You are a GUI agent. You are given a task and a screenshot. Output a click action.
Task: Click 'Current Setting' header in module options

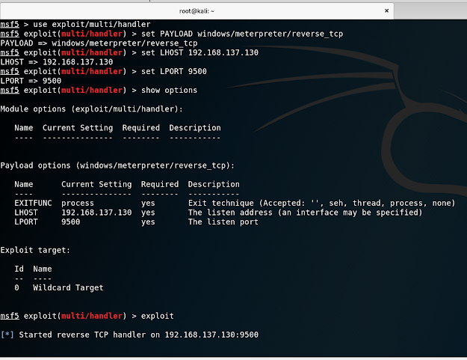coord(78,128)
